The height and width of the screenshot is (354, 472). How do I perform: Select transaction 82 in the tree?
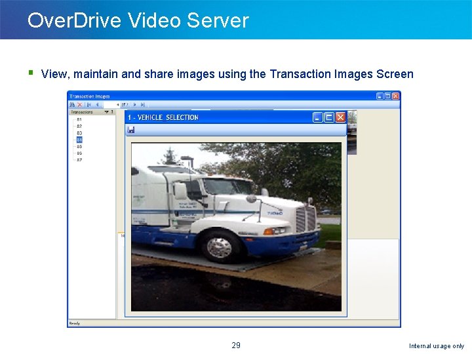click(x=79, y=126)
